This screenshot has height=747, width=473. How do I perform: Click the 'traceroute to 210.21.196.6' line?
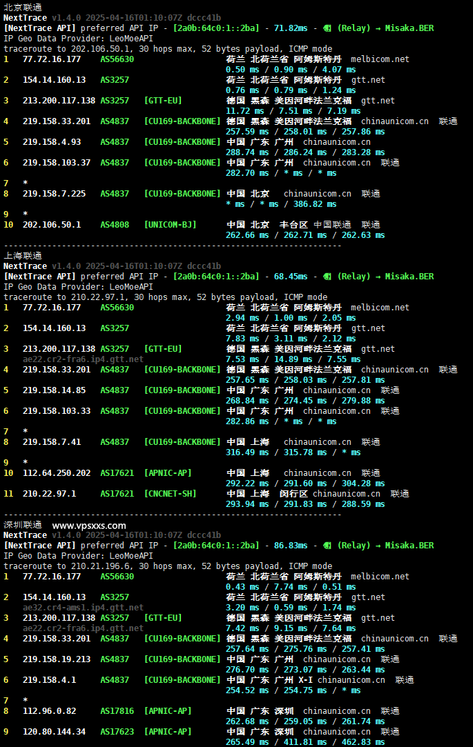(x=168, y=566)
